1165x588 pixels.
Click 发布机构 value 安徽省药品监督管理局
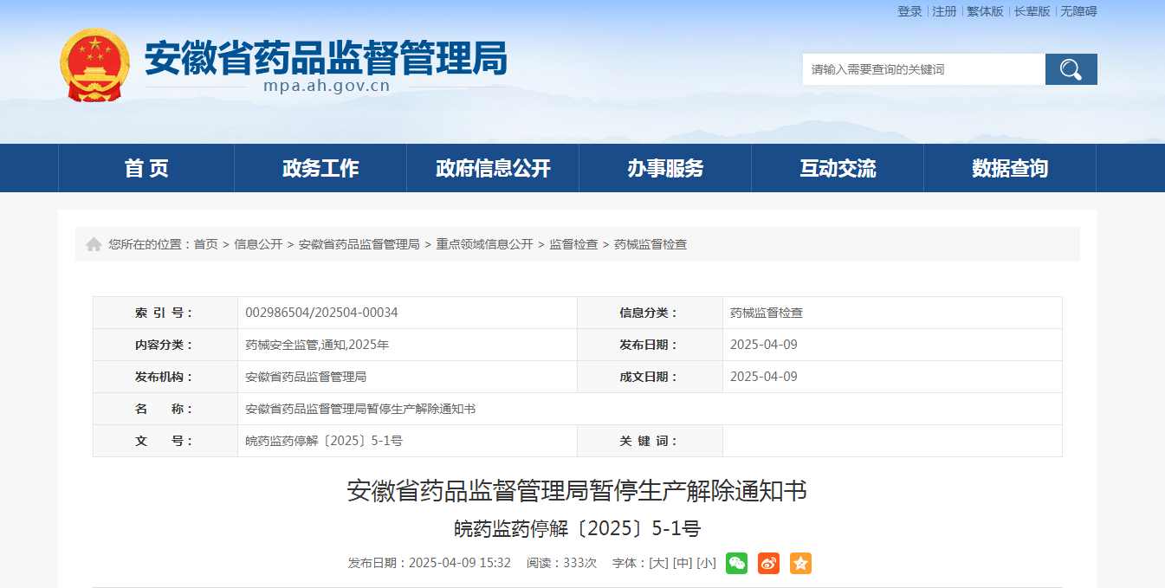coord(306,377)
